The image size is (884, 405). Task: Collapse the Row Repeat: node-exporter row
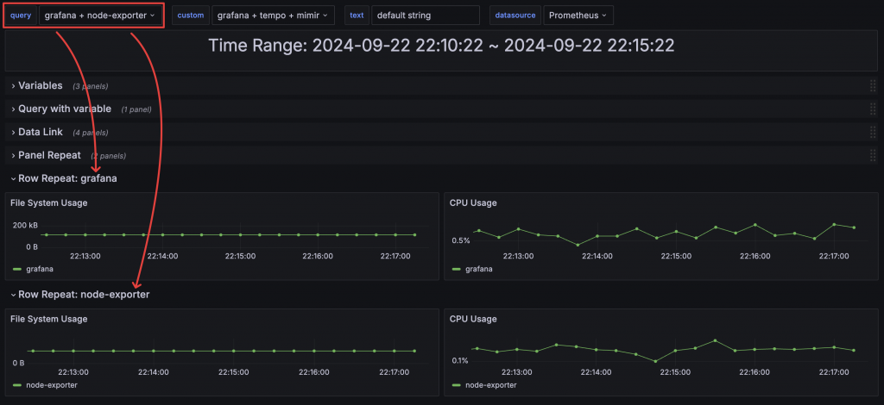coord(79,294)
